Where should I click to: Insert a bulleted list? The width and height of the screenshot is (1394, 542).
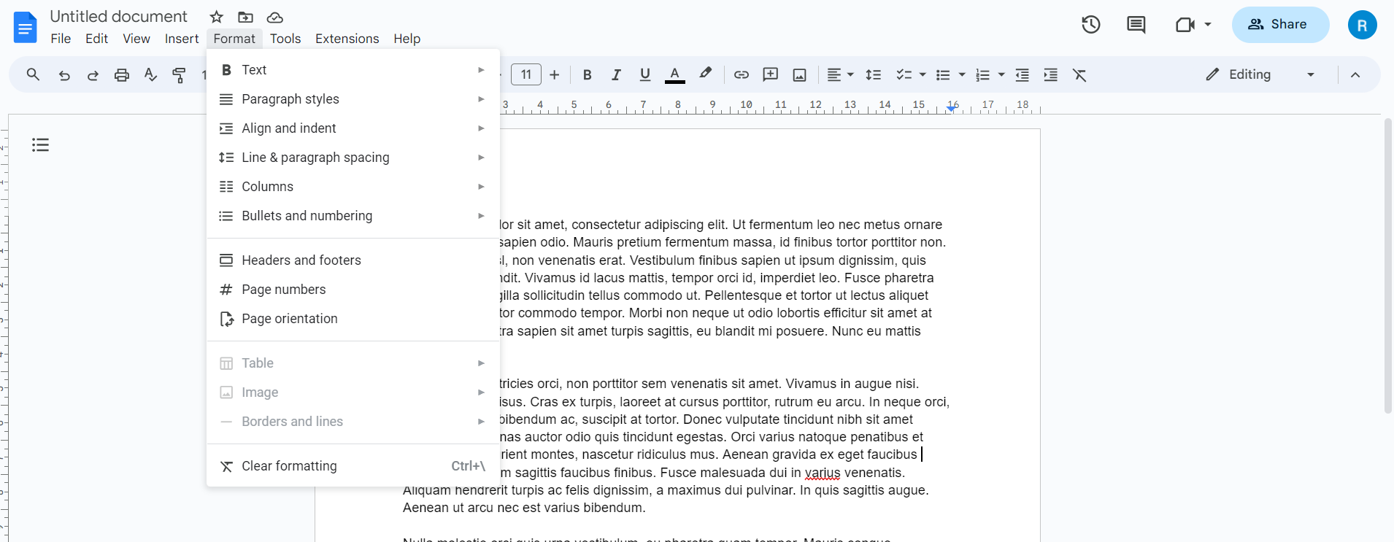[943, 74]
